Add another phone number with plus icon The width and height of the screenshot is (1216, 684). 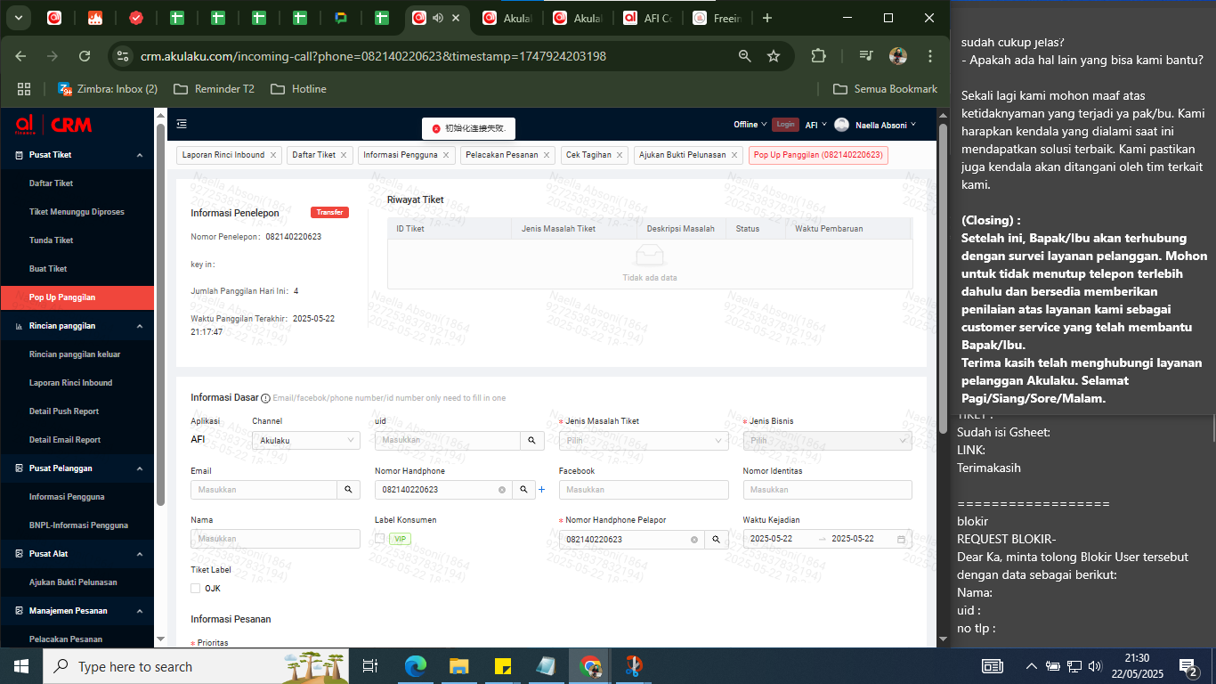(541, 490)
